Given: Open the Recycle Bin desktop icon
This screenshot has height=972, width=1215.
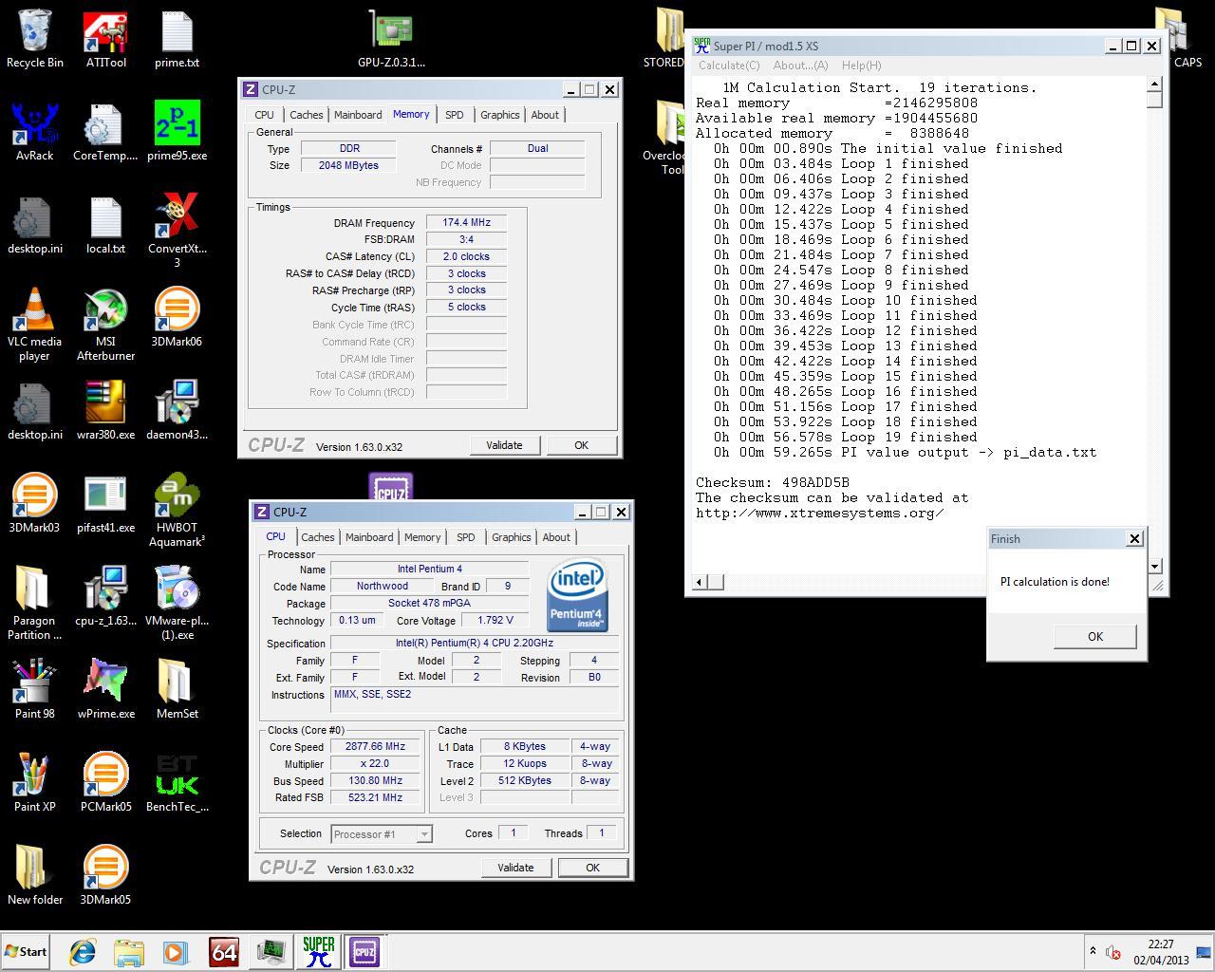Looking at the screenshot, I should (x=35, y=39).
